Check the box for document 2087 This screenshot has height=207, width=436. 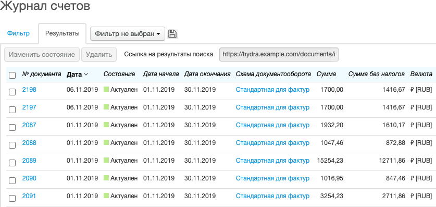[12, 128]
